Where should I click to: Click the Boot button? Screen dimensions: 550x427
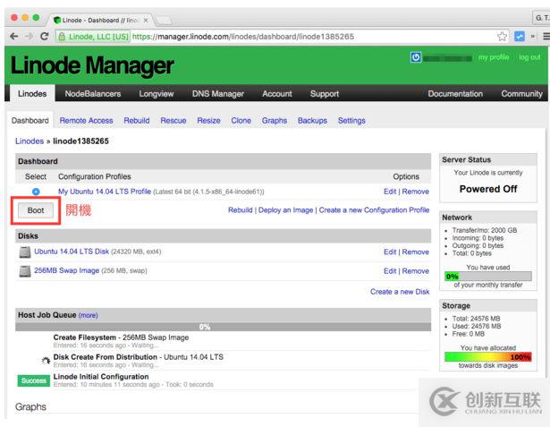(x=36, y=210)
